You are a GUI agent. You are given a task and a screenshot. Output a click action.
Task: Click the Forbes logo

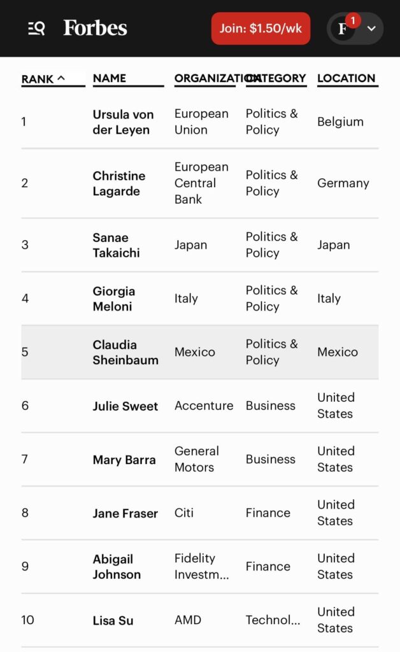click(x=95, y=29)
